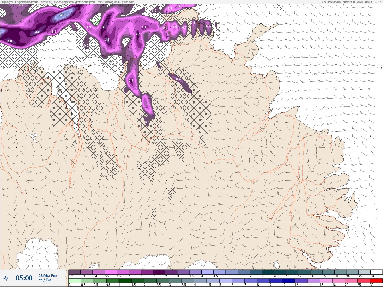Click the 3.3 precipitation value on the map

(107, 40)
